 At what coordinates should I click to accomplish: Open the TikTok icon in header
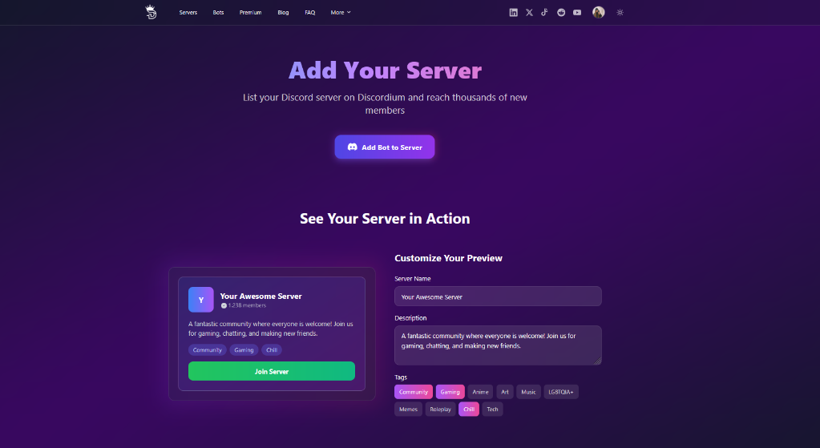(544, 13)
